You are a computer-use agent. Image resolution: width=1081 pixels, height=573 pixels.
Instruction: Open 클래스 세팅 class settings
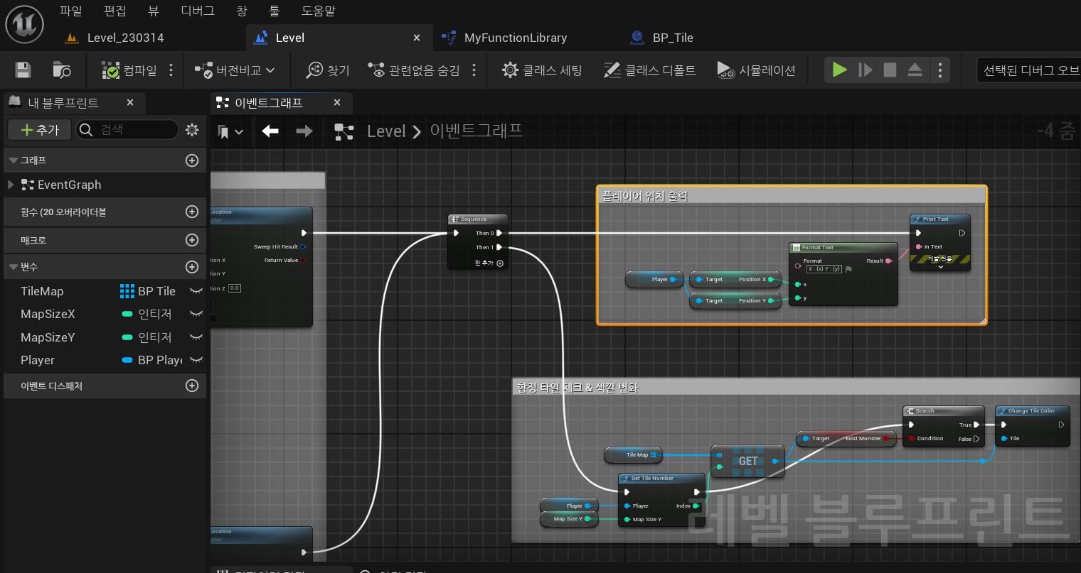[x=542, y=70]
